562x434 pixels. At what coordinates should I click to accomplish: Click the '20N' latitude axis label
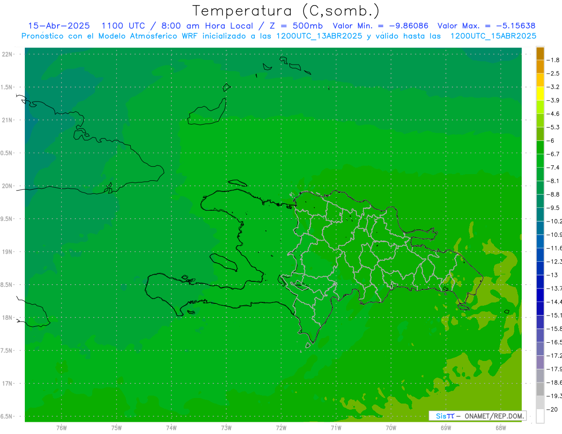pos(7,186)
